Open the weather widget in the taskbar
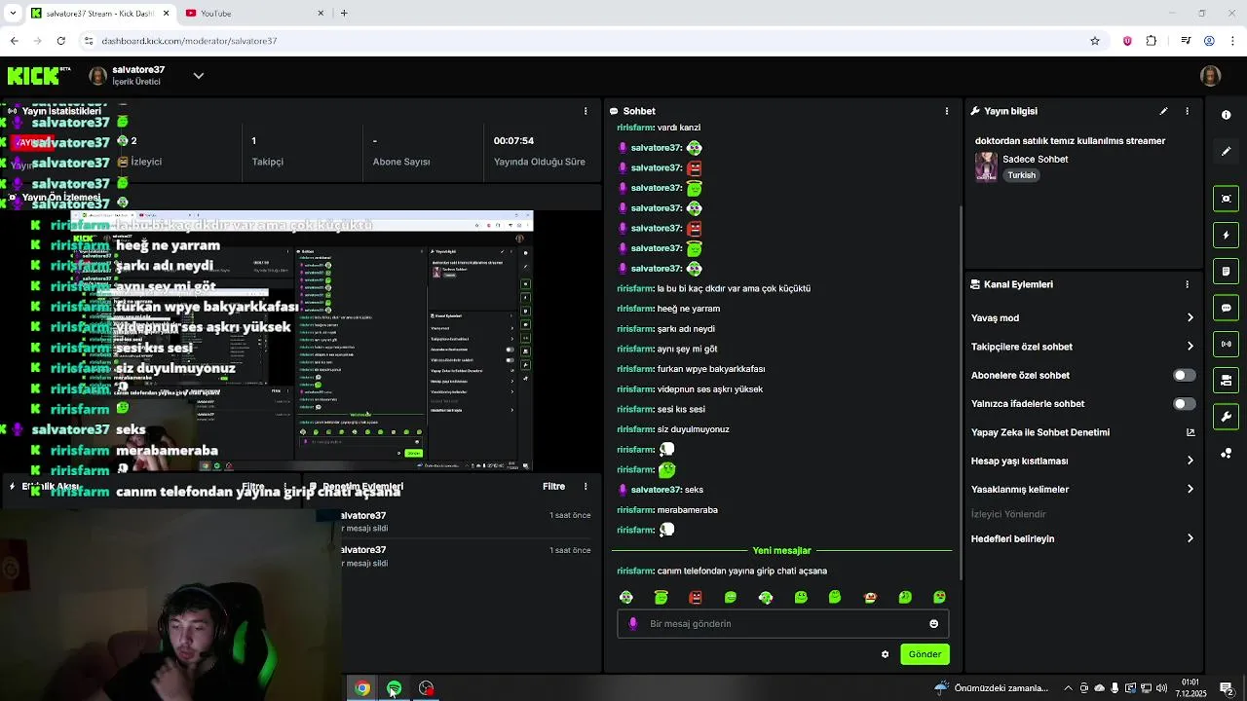Screen dimensions: 1247x701 click(x=990, y=688)
